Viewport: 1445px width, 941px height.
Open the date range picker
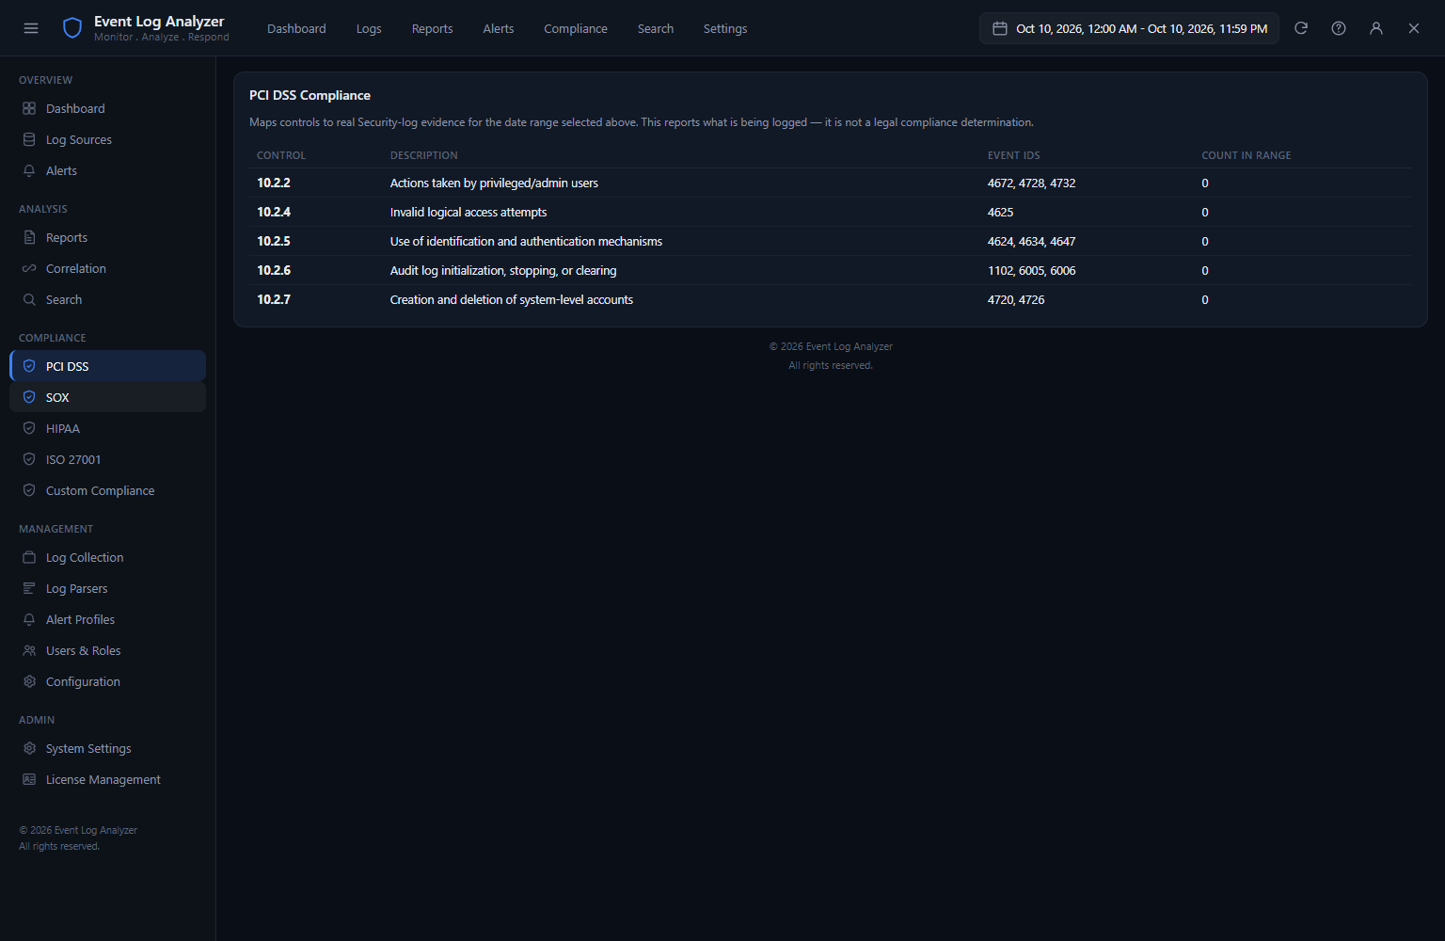click(1129, 28)
